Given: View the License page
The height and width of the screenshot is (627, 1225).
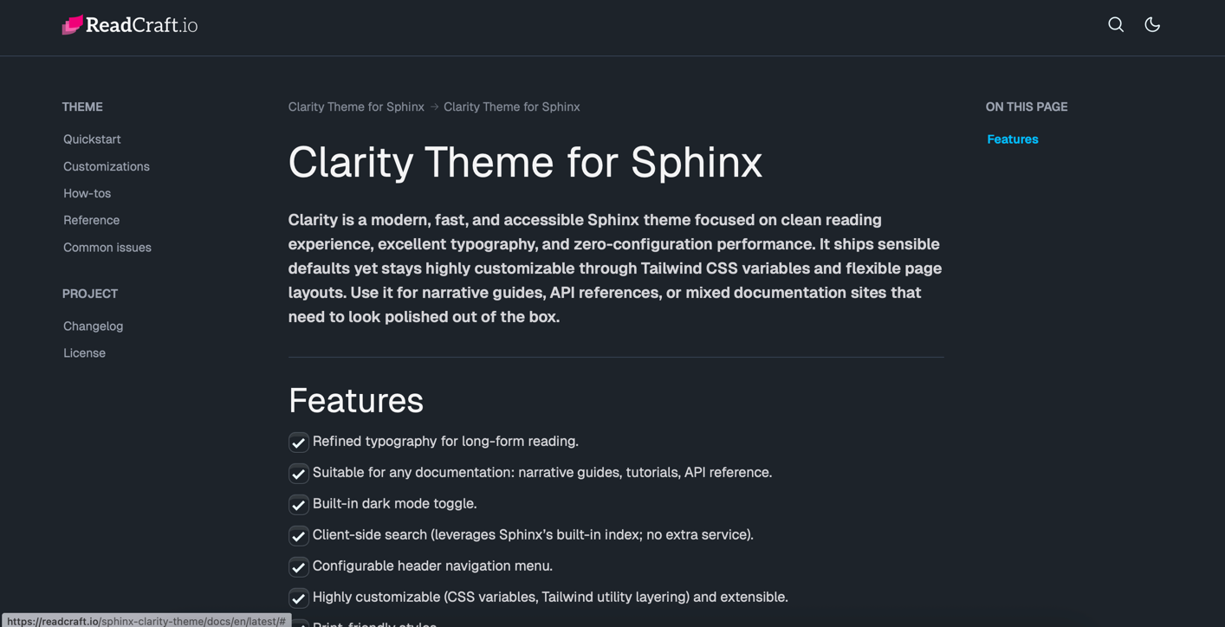Looking at the screenshot, I should coord(84,352).
